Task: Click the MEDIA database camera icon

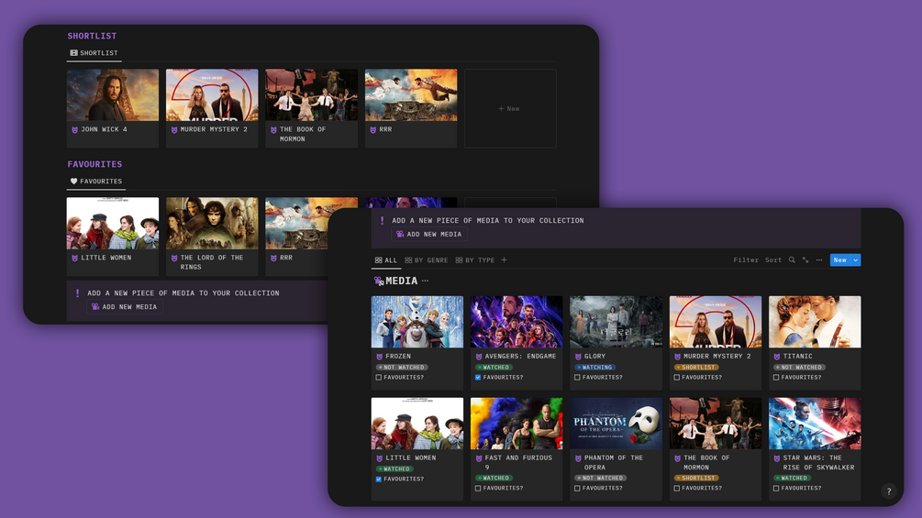Action: [x=379, y=281]
